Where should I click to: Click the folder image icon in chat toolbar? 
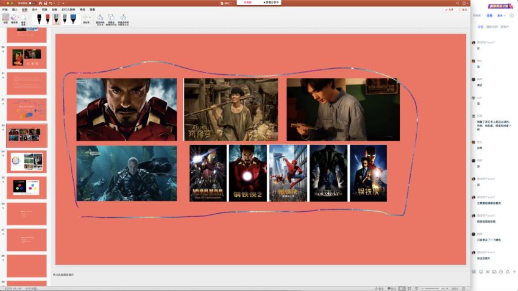pyautogui.click(x=494, y=272)
